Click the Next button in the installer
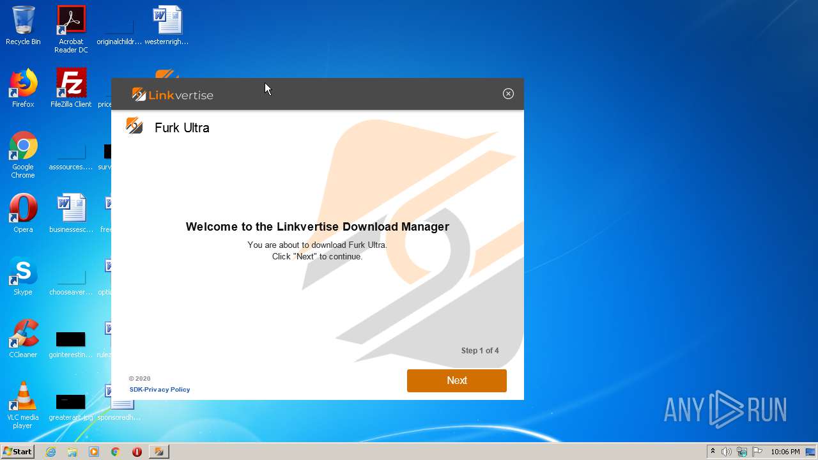This screenshot has height=460, width=818. click(456, 380)
